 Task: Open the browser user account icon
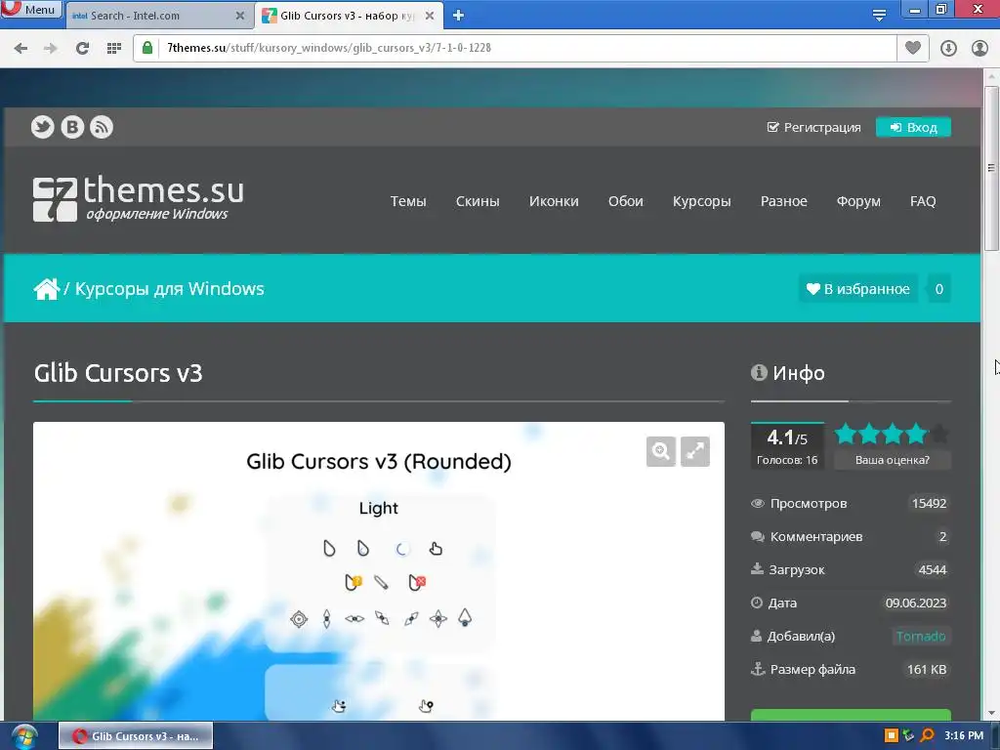pos(979,48)
